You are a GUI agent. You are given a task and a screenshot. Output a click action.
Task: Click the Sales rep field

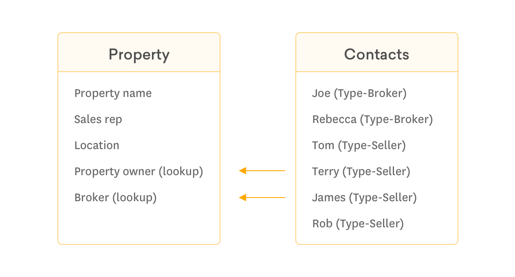coord(98,119)
